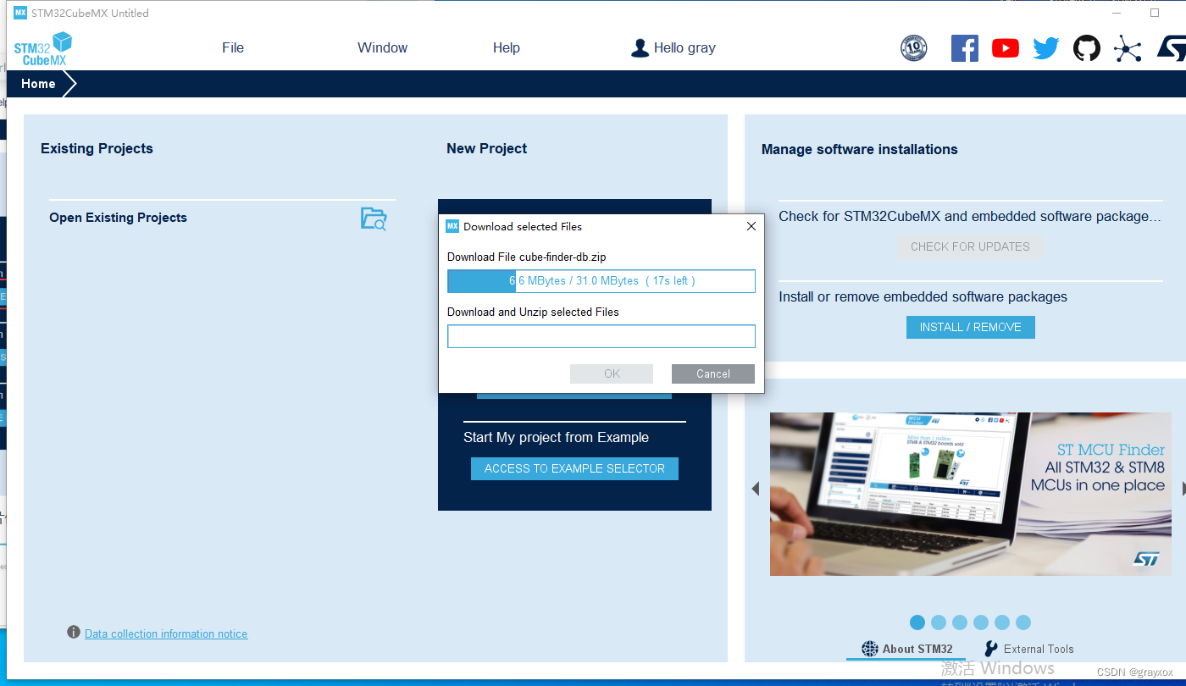Viewport: 1186px width, 686px height.
Task: Select the fifth carousel dot
Action: tap(1002, 622)
